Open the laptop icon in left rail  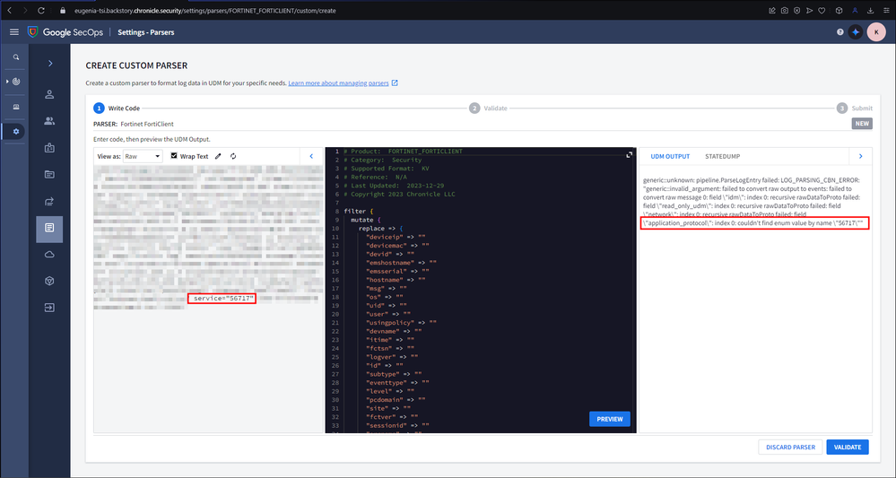coord(16,107)
